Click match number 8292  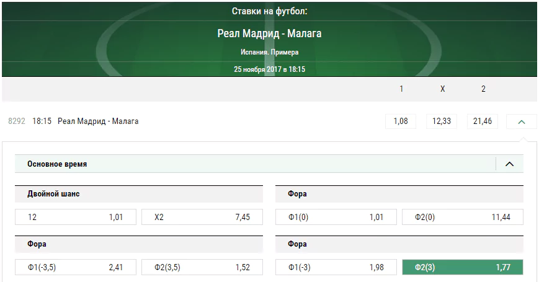(17, 121)
